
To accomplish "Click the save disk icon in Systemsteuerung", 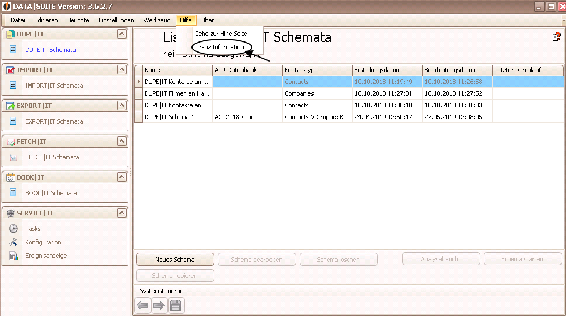I will point(176,305).
